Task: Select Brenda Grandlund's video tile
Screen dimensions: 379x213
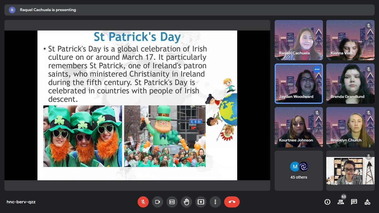Action: coord(350,83)
